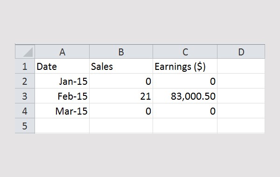Image resolution: width=280 pixels, height=177 pixels.
Task: Select column A header
Action: tap(62, 52)
